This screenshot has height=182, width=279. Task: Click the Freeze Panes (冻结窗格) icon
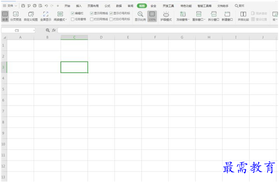[182, 14]
